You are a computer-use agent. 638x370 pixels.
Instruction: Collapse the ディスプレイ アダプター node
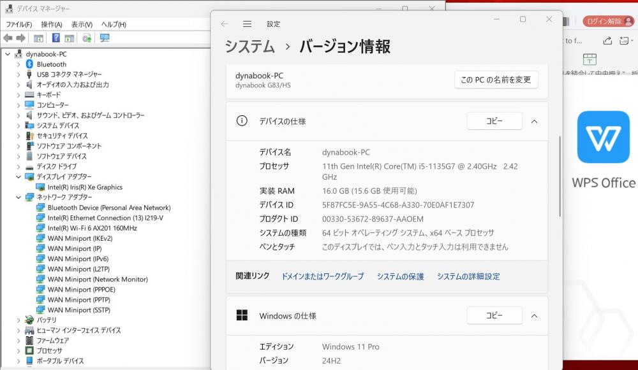(x=19, y=176)
